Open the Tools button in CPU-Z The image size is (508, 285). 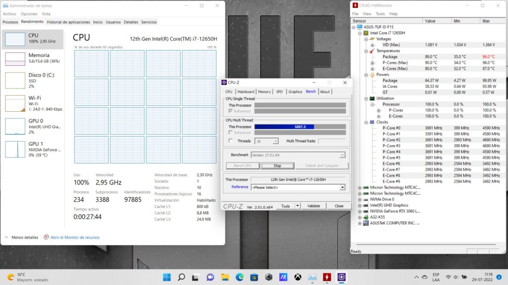pos(285,206)
